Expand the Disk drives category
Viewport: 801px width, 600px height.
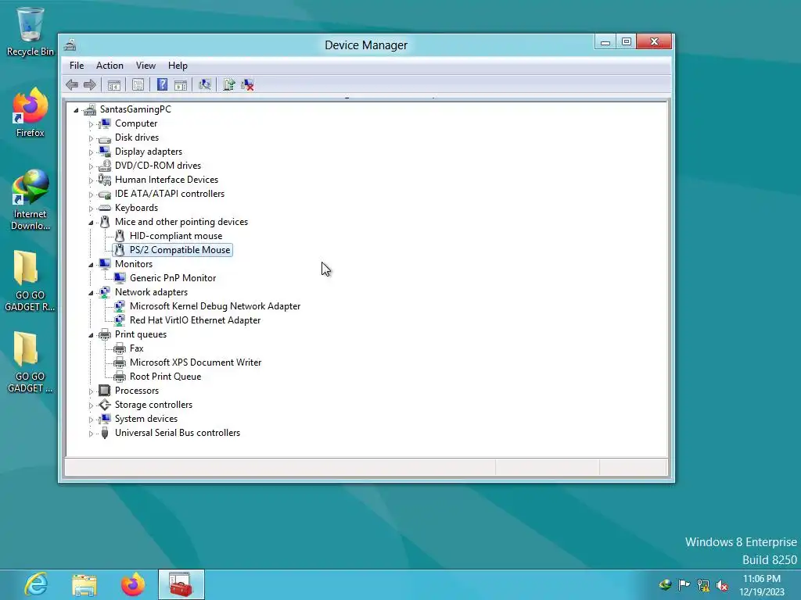point(91,137)
